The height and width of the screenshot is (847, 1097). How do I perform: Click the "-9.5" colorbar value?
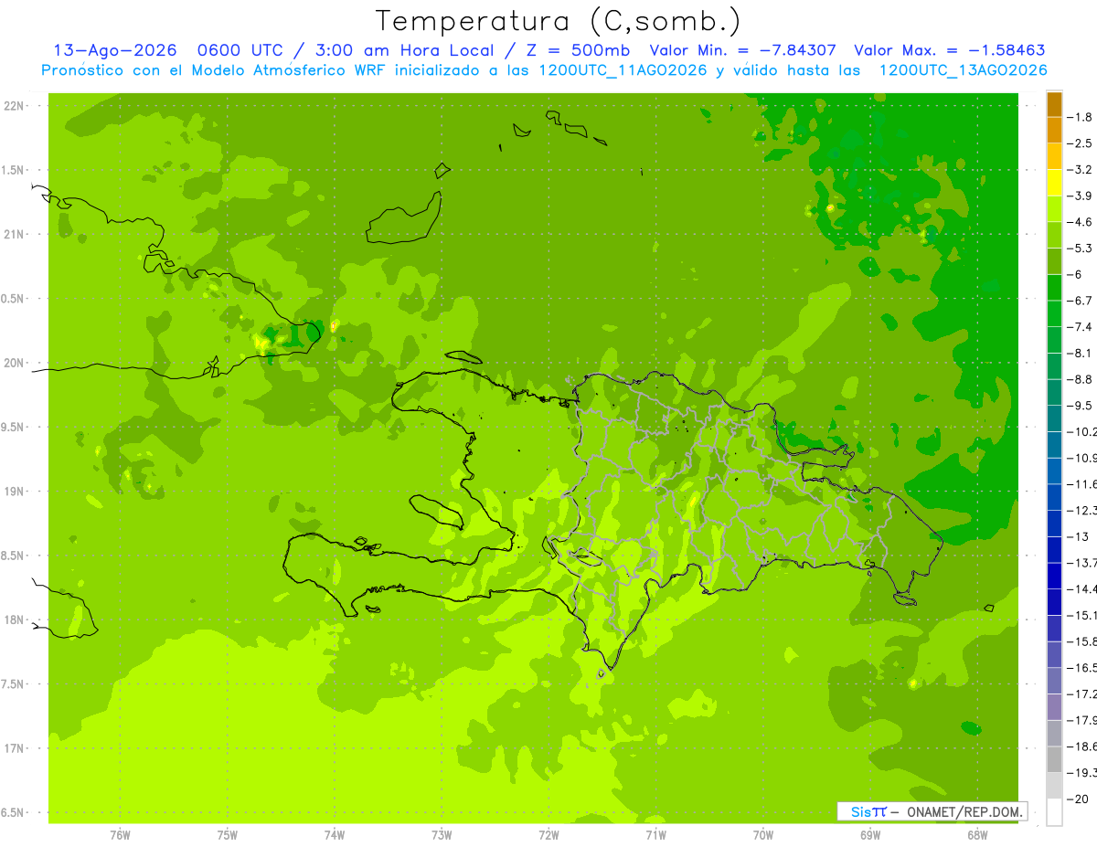pos(1081,406)
